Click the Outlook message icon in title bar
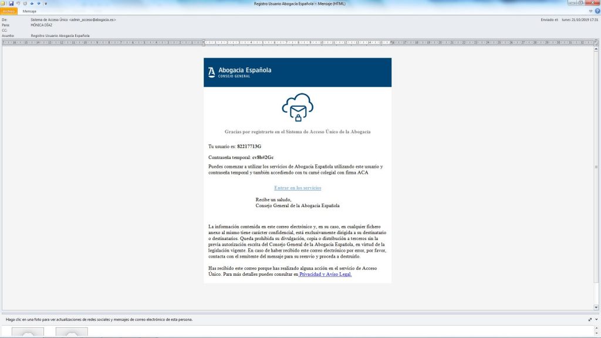Screen dimensions: 601x338 (x=3, y=4)
